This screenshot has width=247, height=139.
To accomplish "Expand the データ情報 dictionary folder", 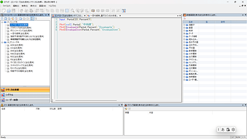I will (184, 36).
